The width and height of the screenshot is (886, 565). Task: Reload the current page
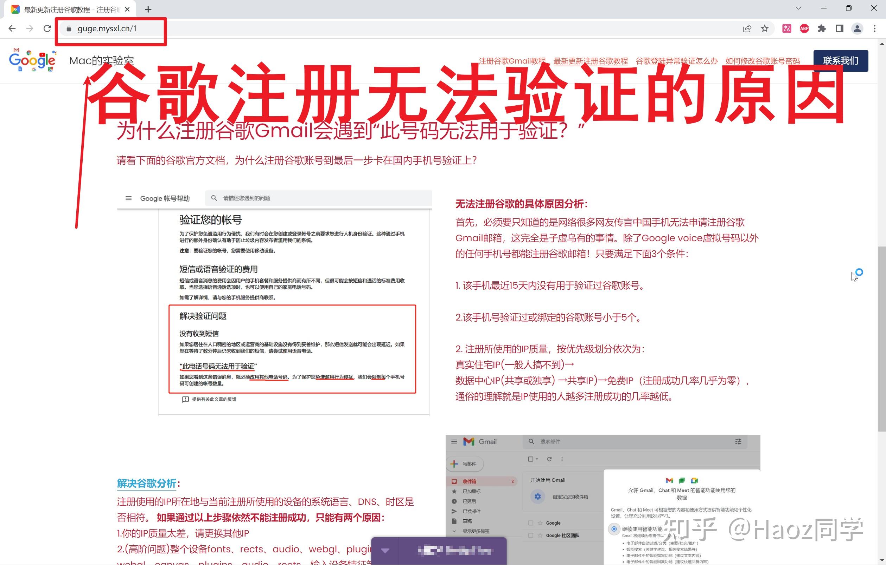click(x=47, y=28)
